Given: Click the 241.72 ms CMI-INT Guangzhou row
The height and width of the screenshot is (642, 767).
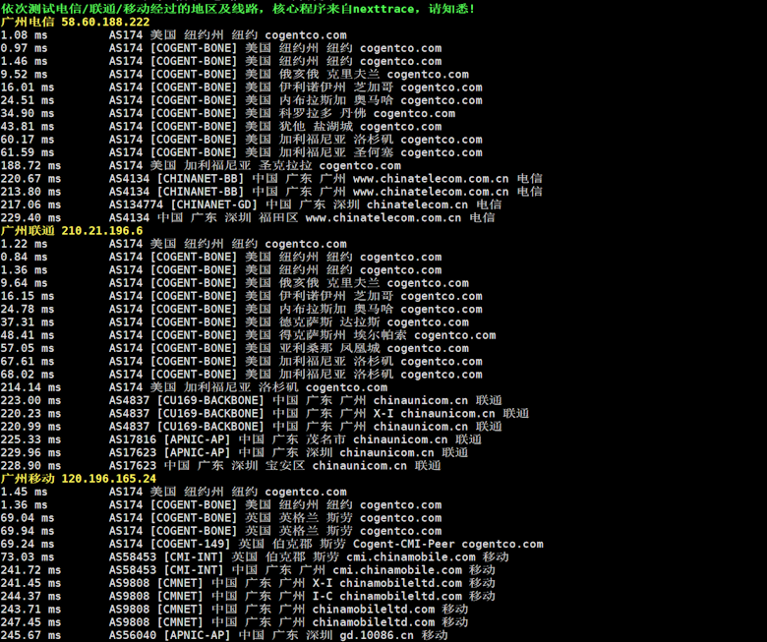Looking at the screenshot, I should pyautogui.click(x=248, y=570).
